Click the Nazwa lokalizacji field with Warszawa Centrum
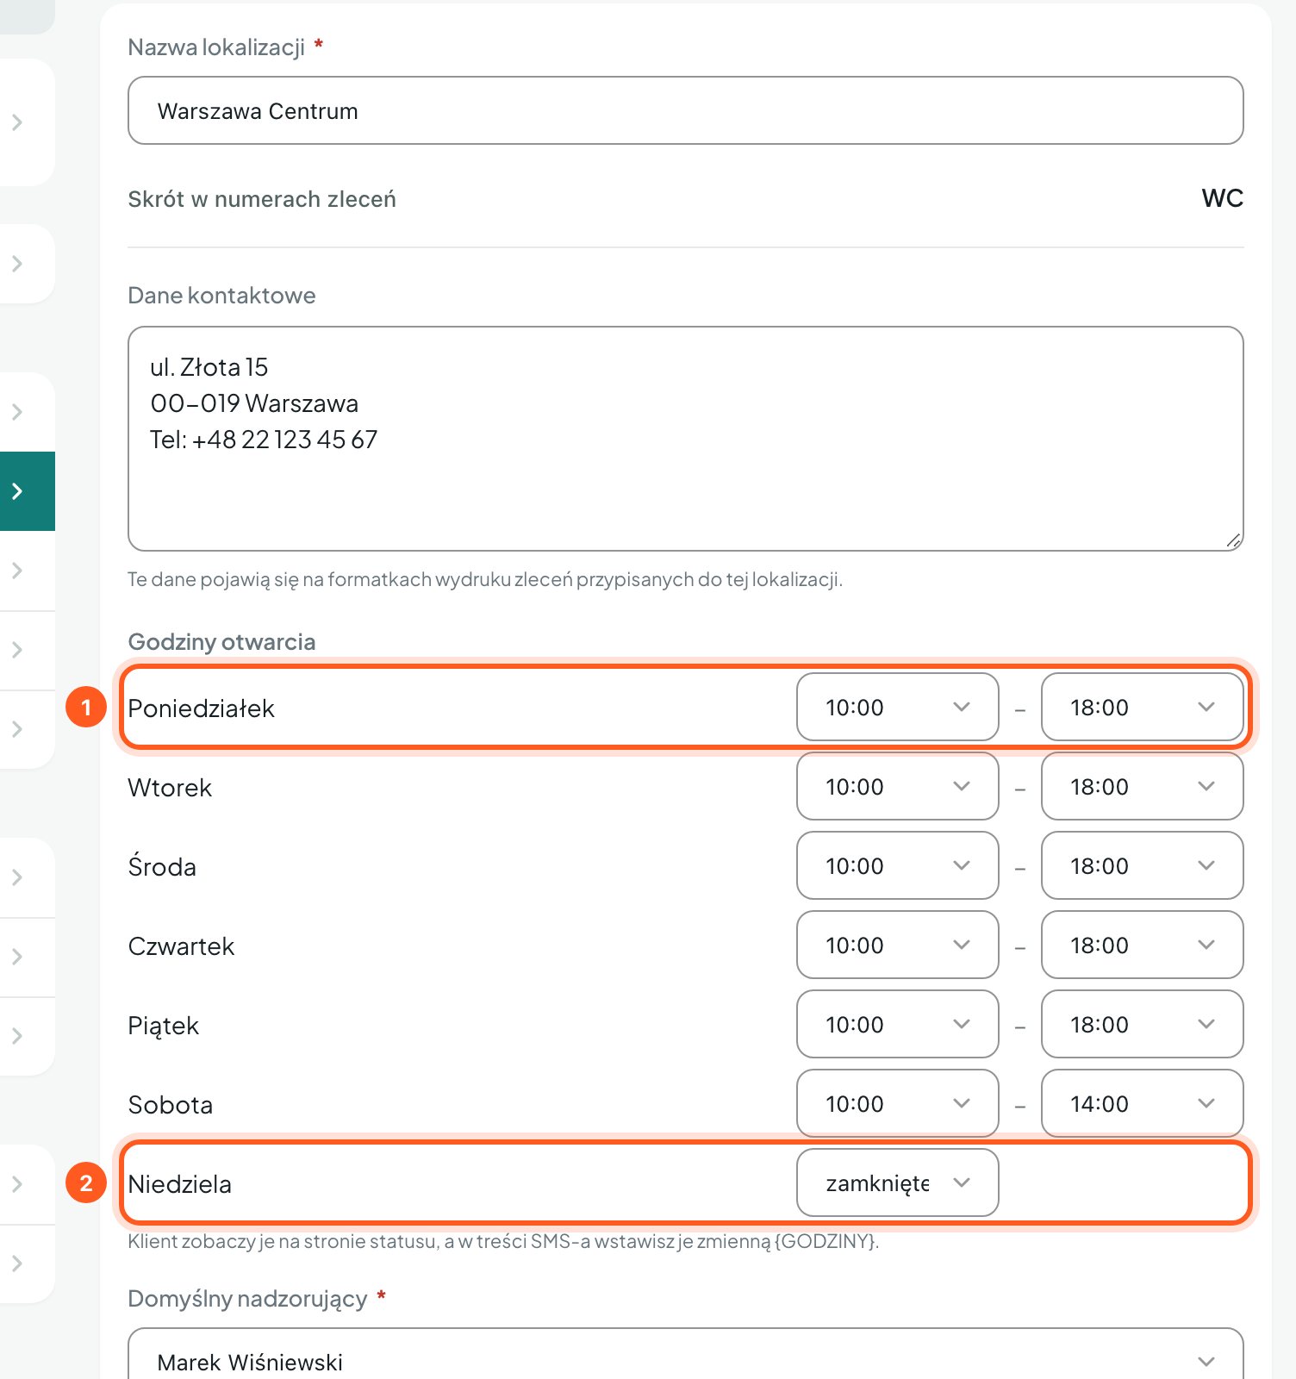The height and width of the screenshot is (1379, 1296). pyautogui.click(x=685, y=110)
